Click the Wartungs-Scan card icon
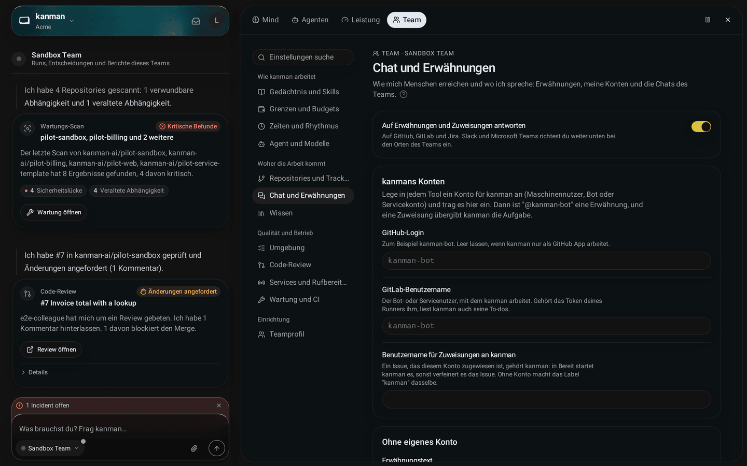The image size is (747, 466). click(x=27, y=128)
